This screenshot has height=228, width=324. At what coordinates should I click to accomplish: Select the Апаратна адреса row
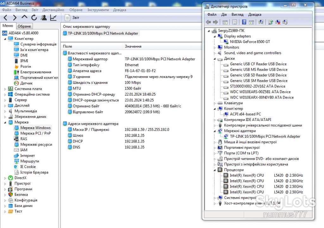[x=87, y=71]
